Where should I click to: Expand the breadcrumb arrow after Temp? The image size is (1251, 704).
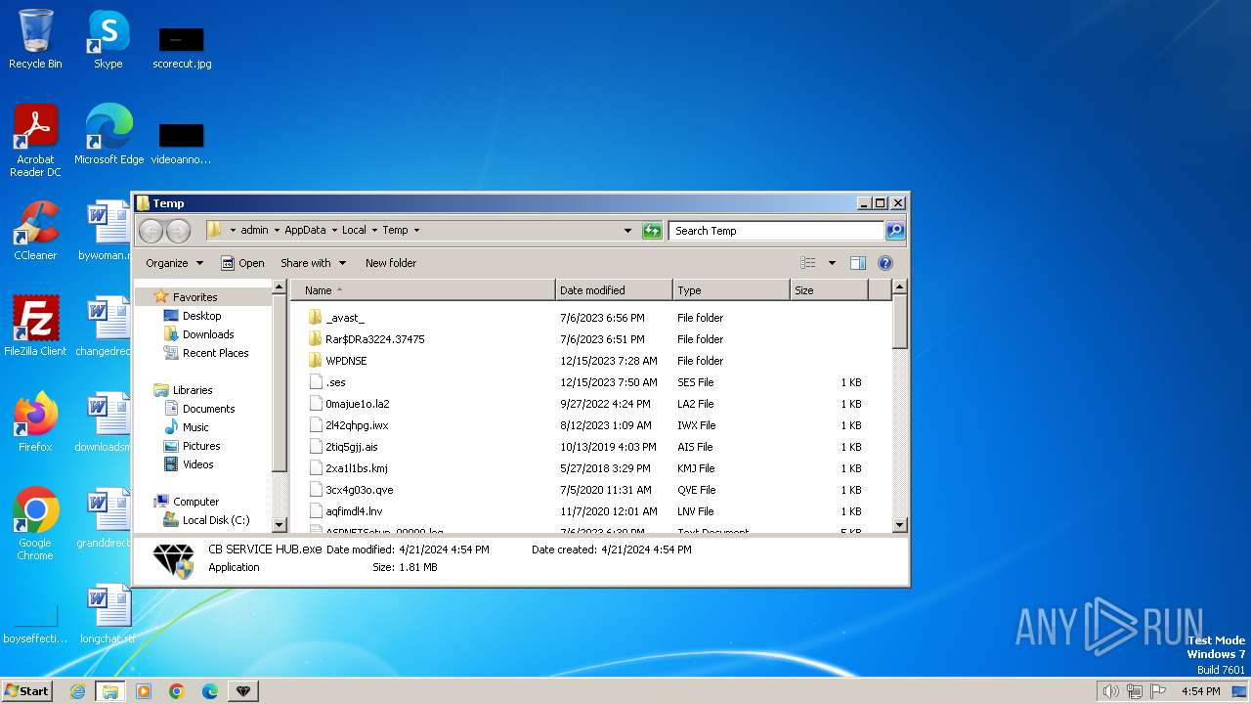[416, 231]
